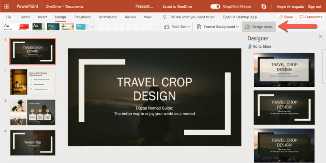
Task: Click the Slide Size icon
Action: pyautogui.click(x=167, y=26)
